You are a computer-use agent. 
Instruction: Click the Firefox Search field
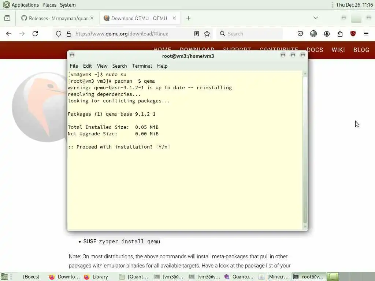(x=249, y=34)
